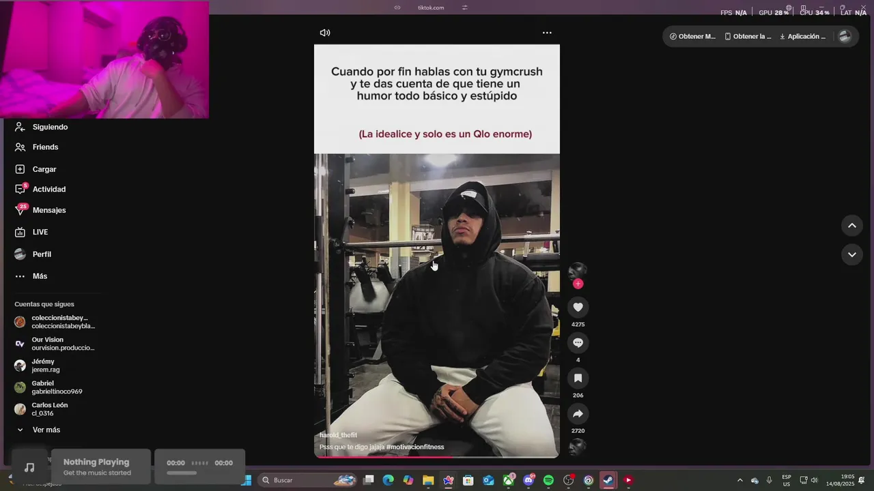This screenshot has width=874, height=491.
Task: Click the webcam overlay thumbnail
Action: [104, 59]
